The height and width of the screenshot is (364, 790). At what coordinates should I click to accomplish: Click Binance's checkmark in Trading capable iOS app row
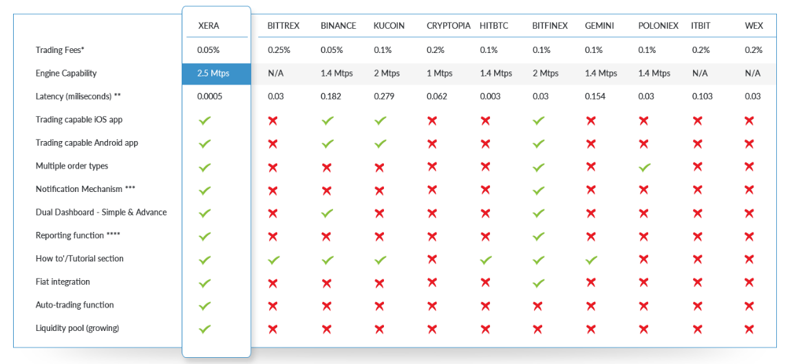point(328,120)
